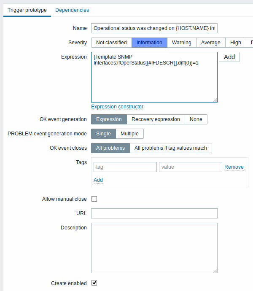Add a new tag row
Screen dimensions: 253x291
click(x=98, y=180)
